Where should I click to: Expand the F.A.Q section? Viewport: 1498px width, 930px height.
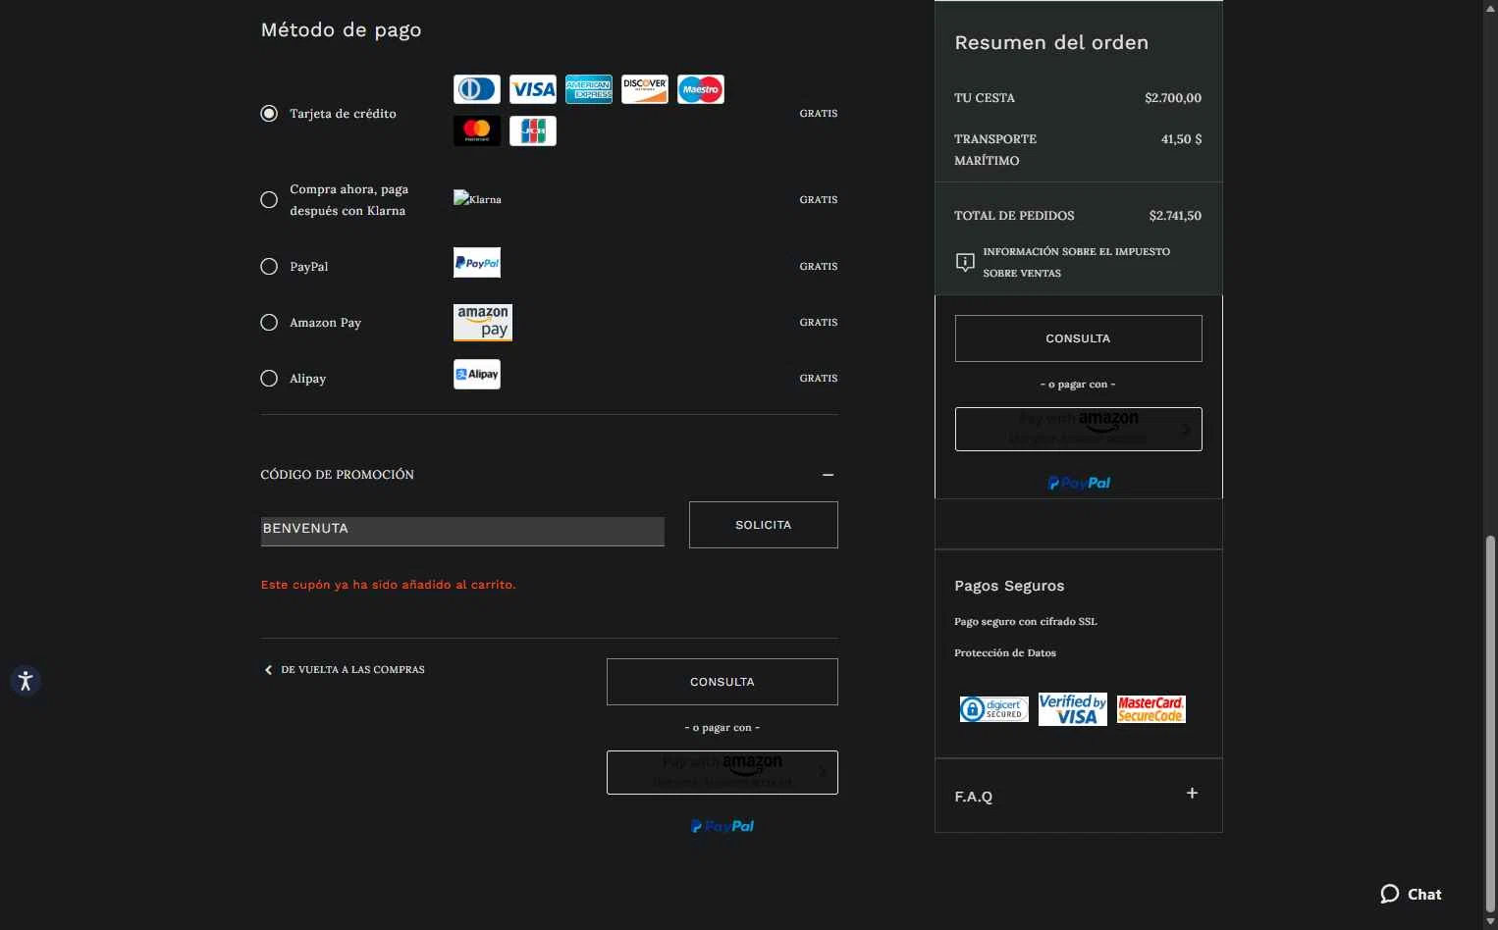1192,794
